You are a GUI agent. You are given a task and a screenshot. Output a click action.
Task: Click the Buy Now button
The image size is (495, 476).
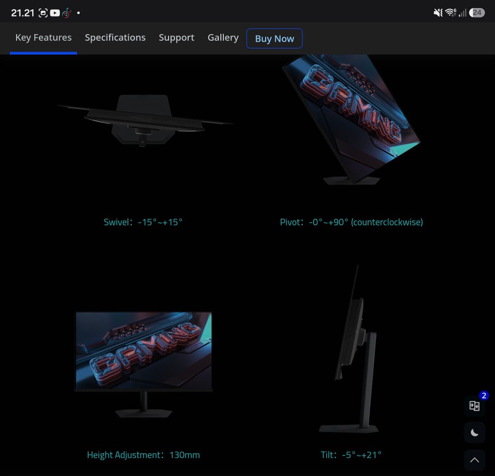[274, 39]
